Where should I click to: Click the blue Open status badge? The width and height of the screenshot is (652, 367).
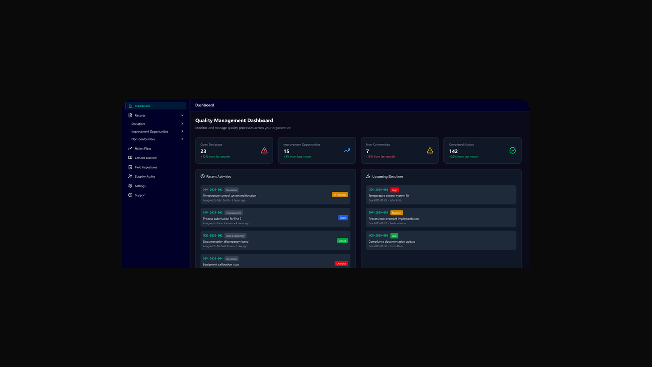tap(343, 218)
